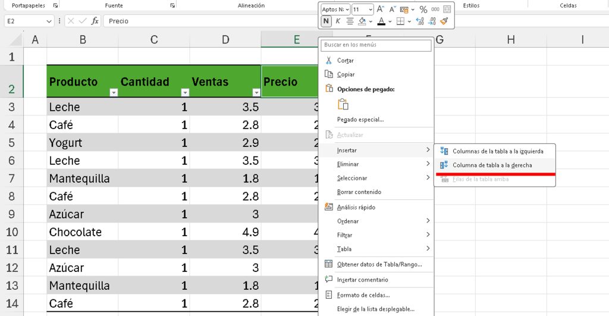Click the font color red swatch button
This screenshot has width=609, height=316.
click(x=381, y=21)
